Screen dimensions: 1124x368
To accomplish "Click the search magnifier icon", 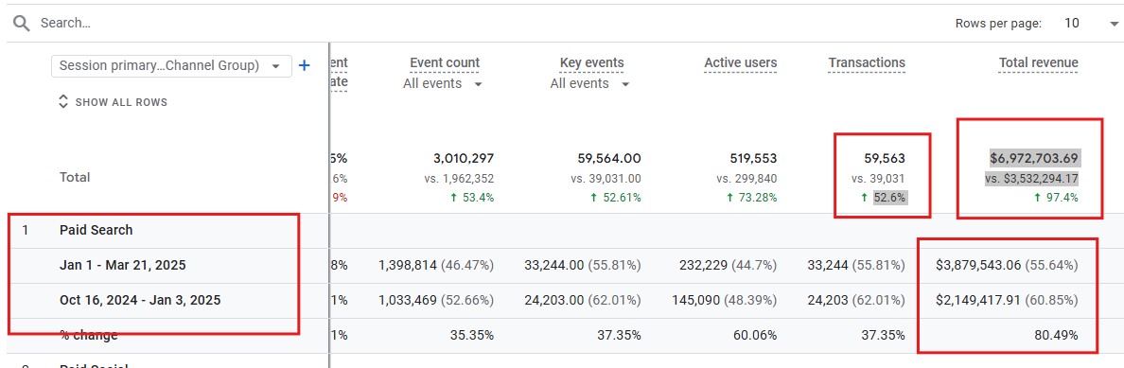I will [22, 23].
